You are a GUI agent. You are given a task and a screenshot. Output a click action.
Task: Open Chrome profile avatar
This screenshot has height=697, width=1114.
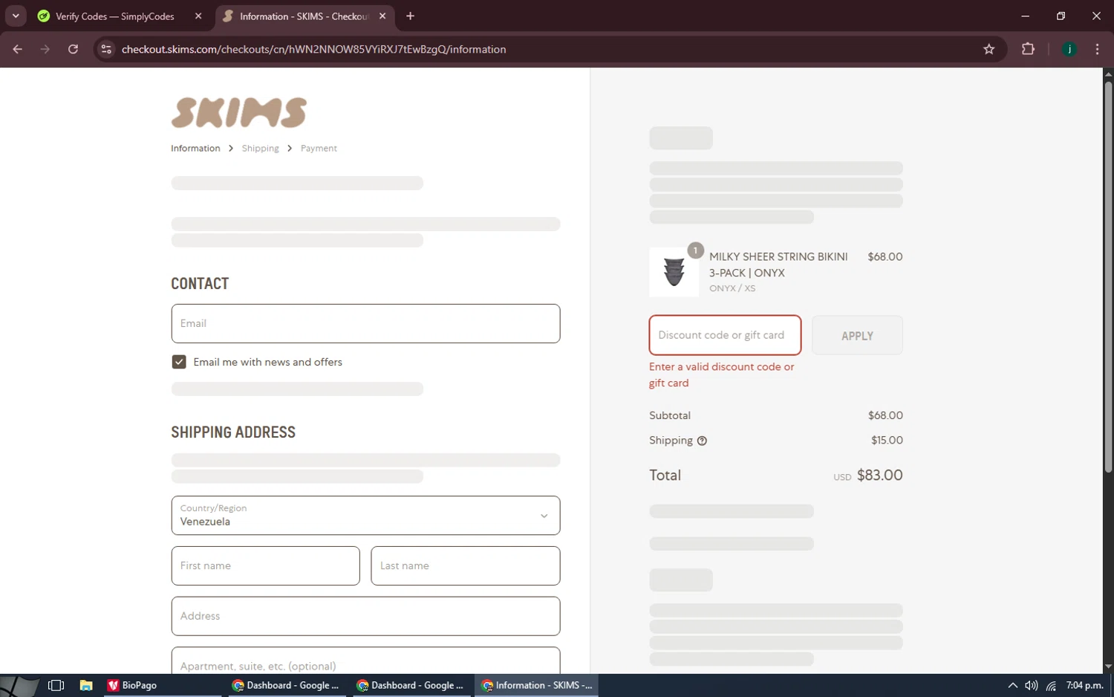pos(1069,49)
